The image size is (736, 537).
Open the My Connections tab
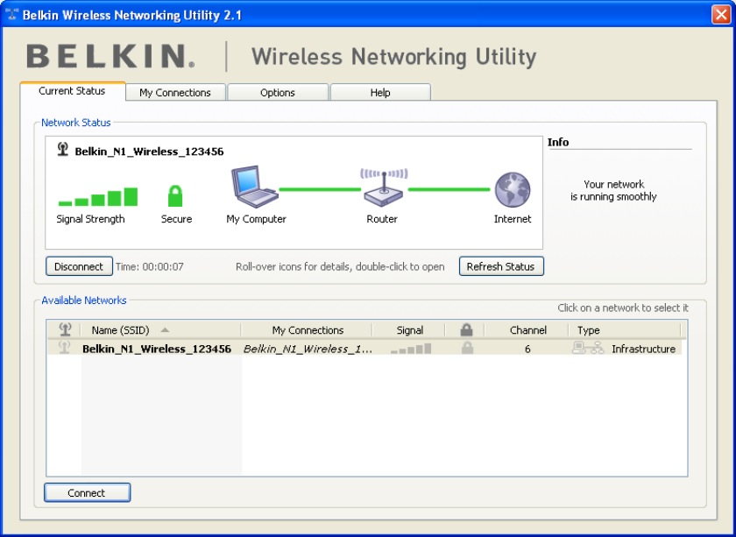(x=175, y=93)
